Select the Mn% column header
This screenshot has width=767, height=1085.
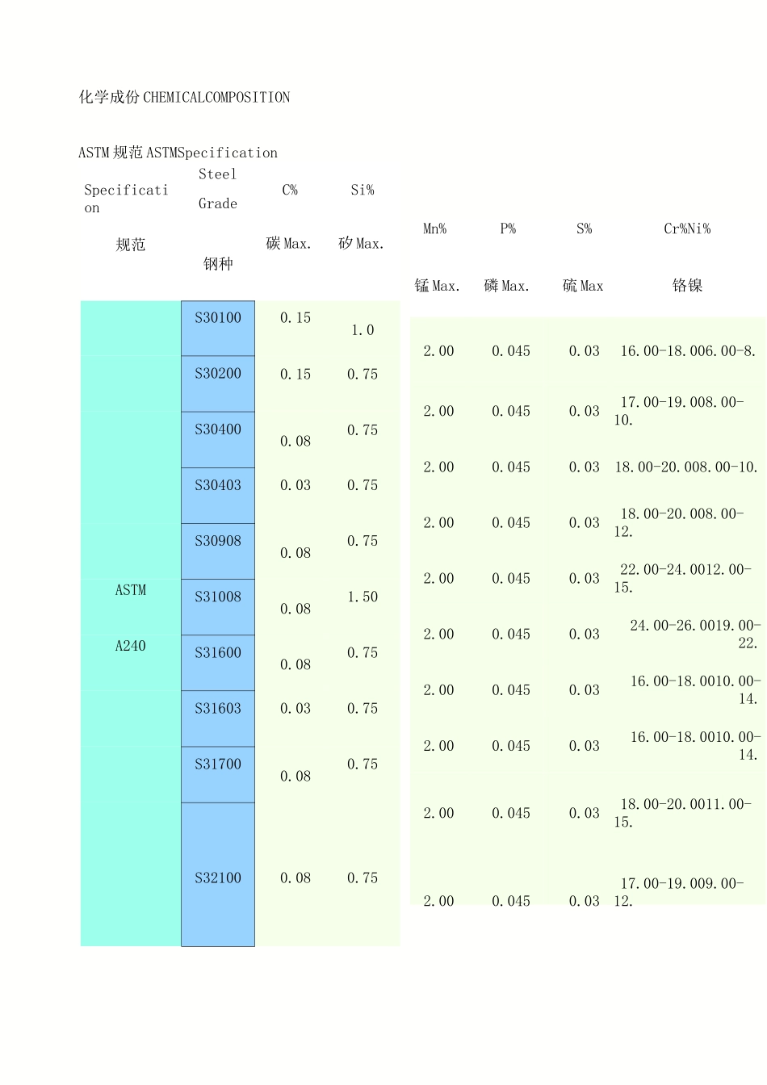point(434,229)
